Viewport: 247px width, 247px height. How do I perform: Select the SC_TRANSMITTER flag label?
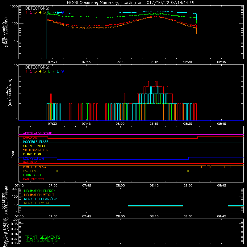point(36,150)
